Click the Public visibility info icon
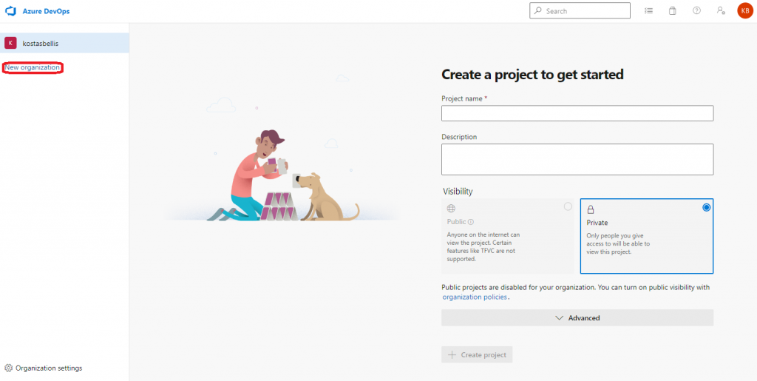Image resolution: width=757 pixels, height=381 pixels. click(471, 222)
